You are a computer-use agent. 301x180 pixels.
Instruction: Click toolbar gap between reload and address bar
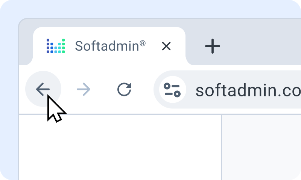(x=143, y=89)
